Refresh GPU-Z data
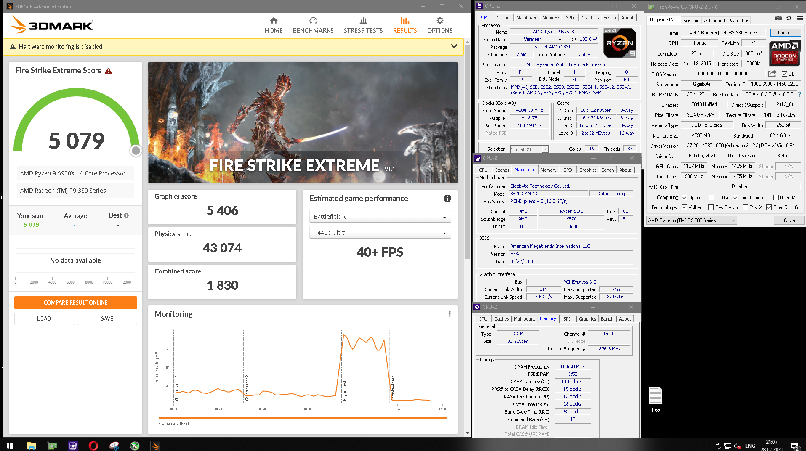The image size is (806, 451). pyautogui.click(x=789, y=19)
